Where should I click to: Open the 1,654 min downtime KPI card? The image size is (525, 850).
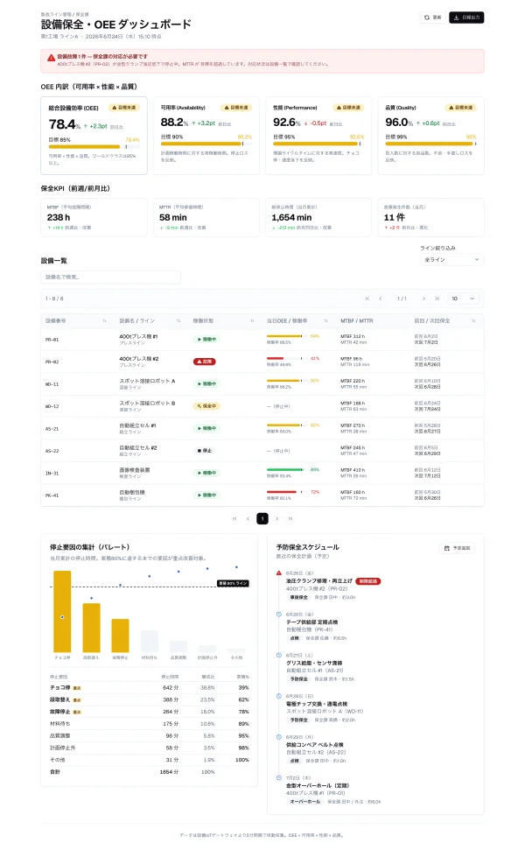(318, 217)
